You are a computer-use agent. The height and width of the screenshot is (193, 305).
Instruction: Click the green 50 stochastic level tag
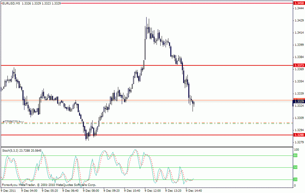(x=296, y=167)
